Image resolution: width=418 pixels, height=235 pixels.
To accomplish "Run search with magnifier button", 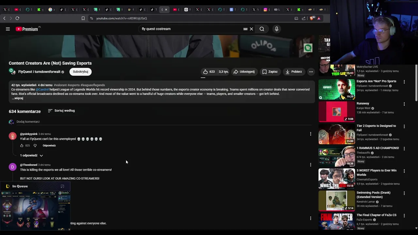I will click(262, 29).
